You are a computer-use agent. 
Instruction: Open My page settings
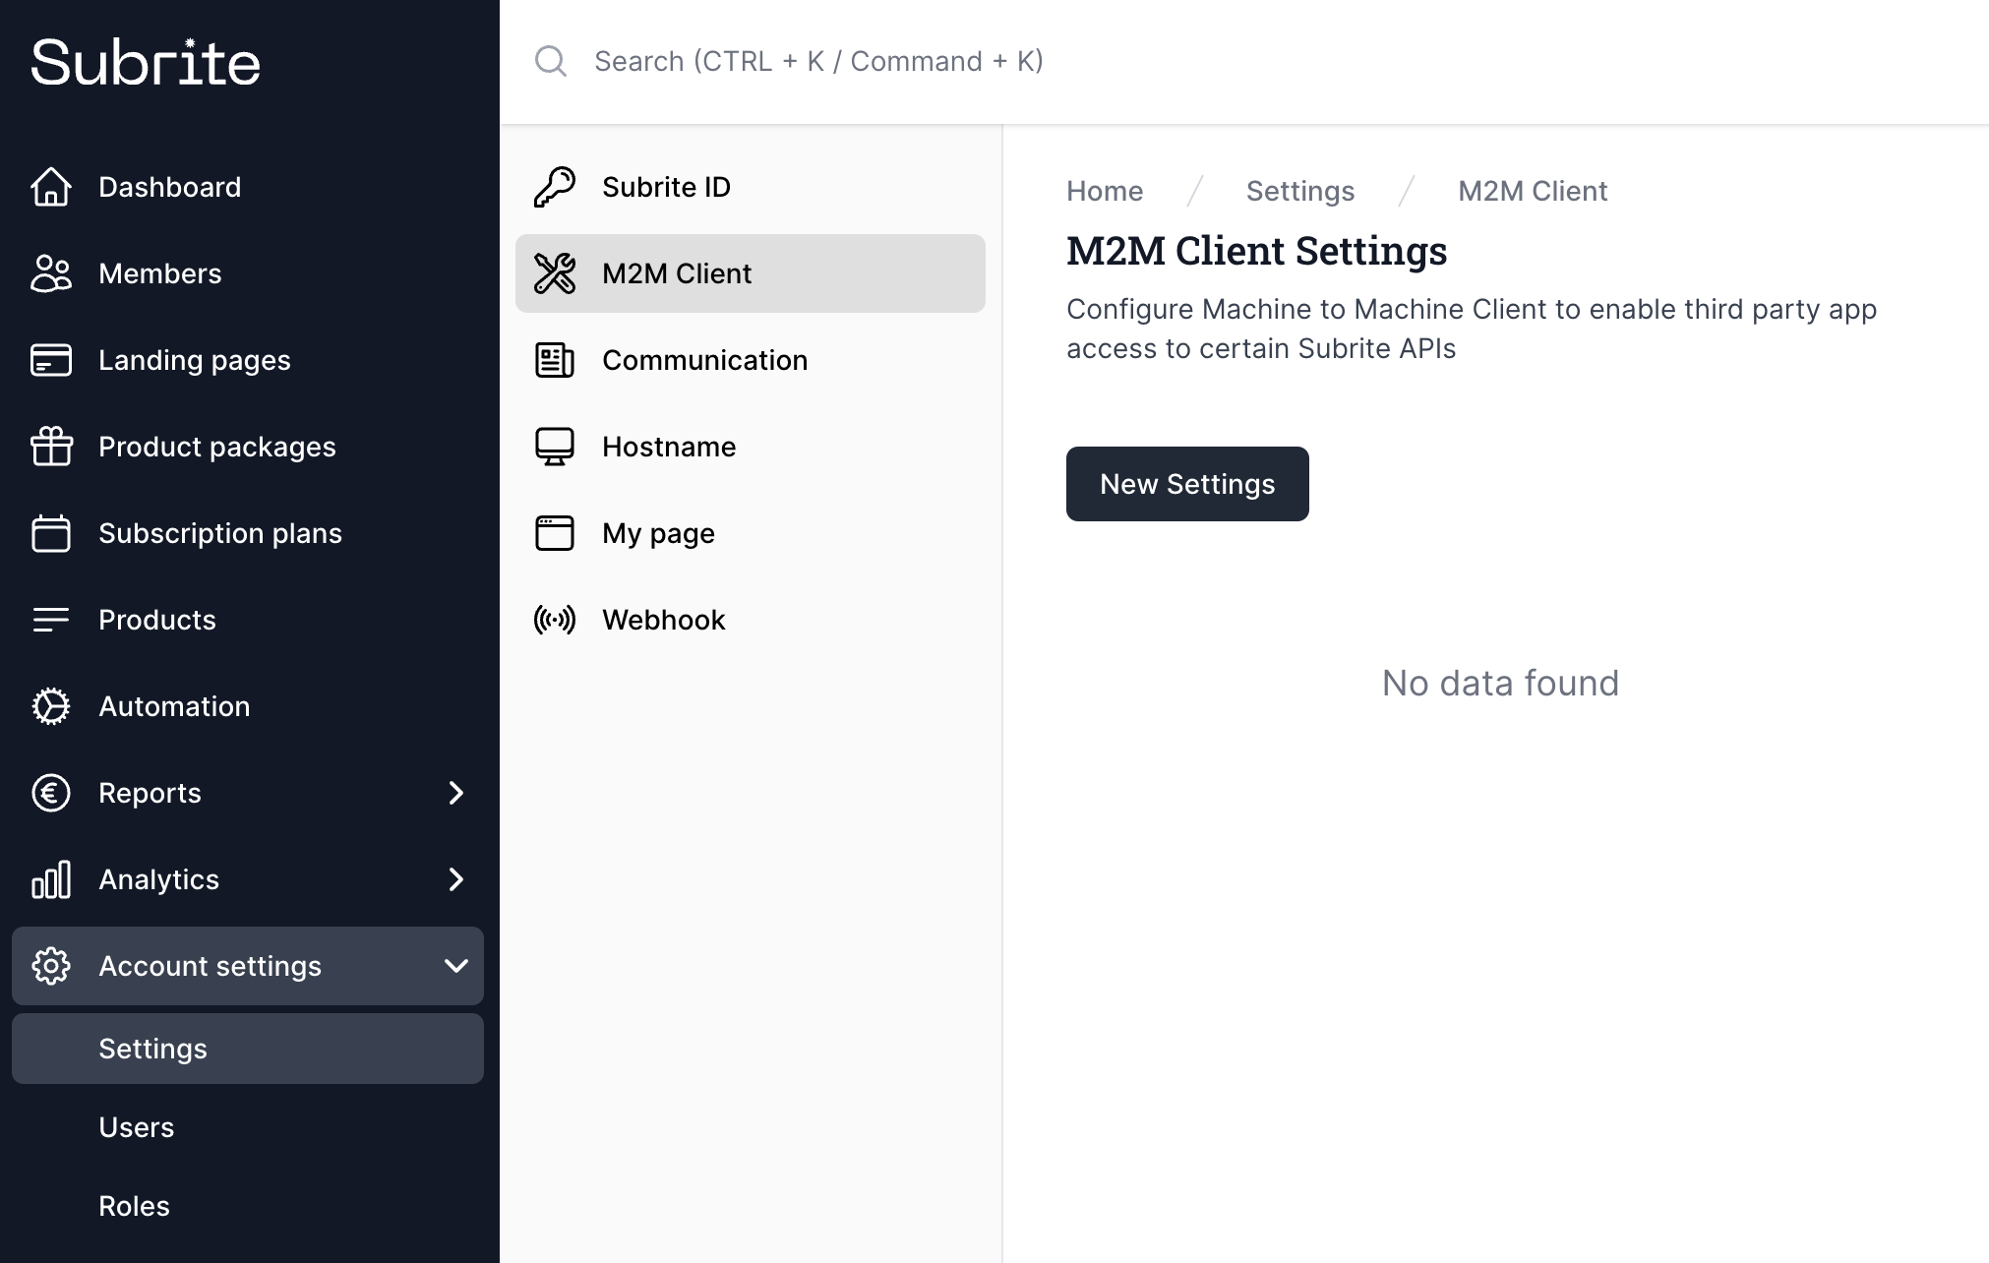click(x=751, y=533)
